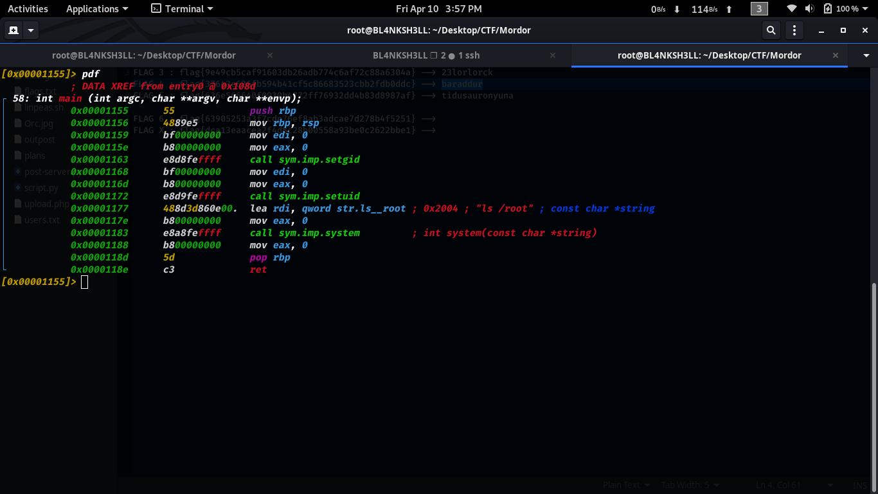
Task: Close the first Mordor terminal tab
Action: pos(270,55)
